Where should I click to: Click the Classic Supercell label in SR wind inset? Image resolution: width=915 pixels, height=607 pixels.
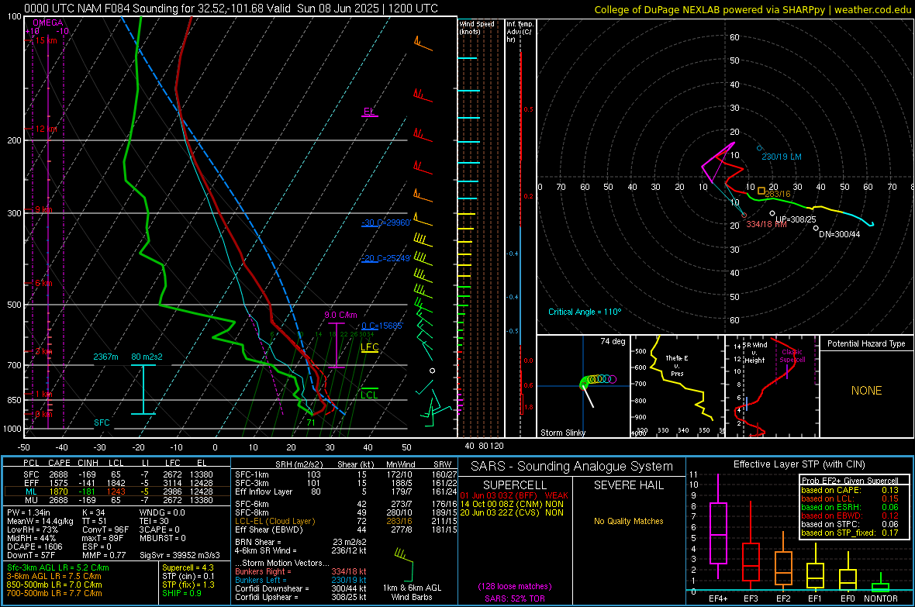pyautogui.click(x=792, y=356)
